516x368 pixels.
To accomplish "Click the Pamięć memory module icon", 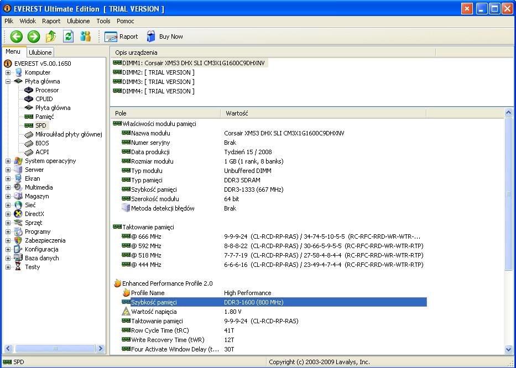I will (29, 117).
